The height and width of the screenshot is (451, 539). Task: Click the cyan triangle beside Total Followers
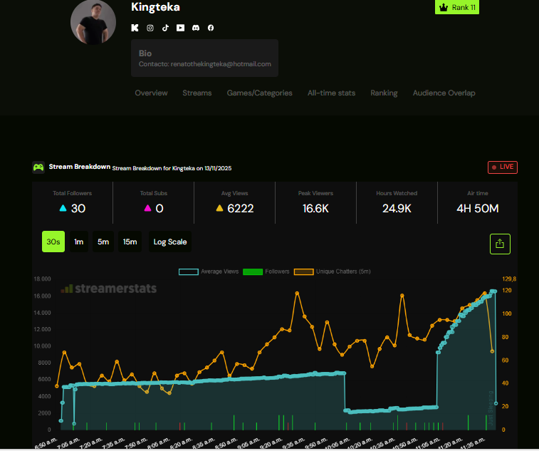[63, 208]
